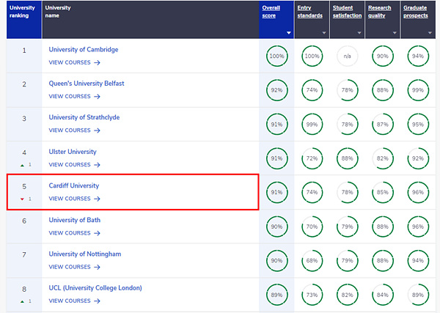440x313 pixels.
Task: Click UCL's 73% entry standards circle
Action: 312,295
